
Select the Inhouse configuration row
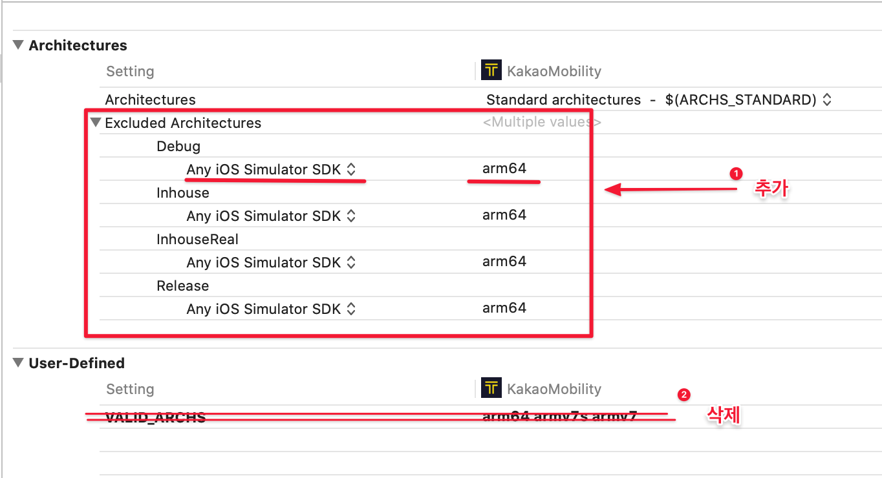pos(182,192)
